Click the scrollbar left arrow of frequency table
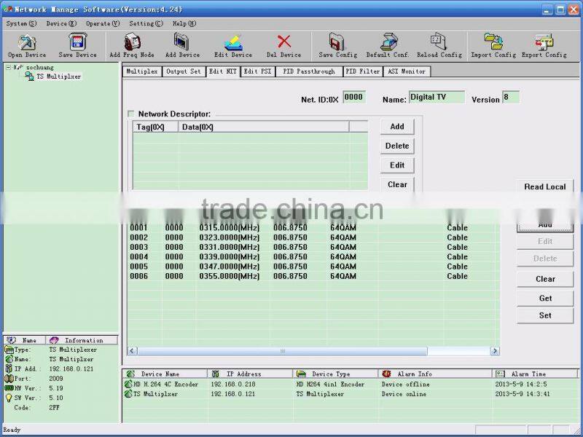The width and height of the screenshot is (583, 437). pos(133,351)
